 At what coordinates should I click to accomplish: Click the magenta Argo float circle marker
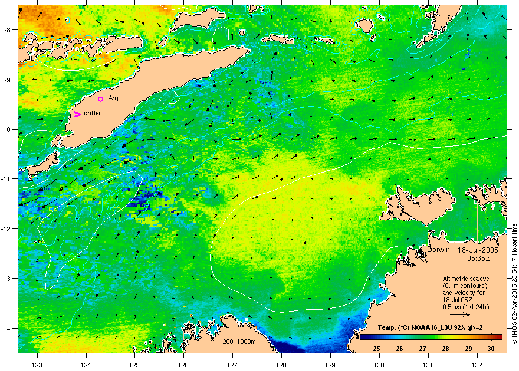(x=101, y=99)
